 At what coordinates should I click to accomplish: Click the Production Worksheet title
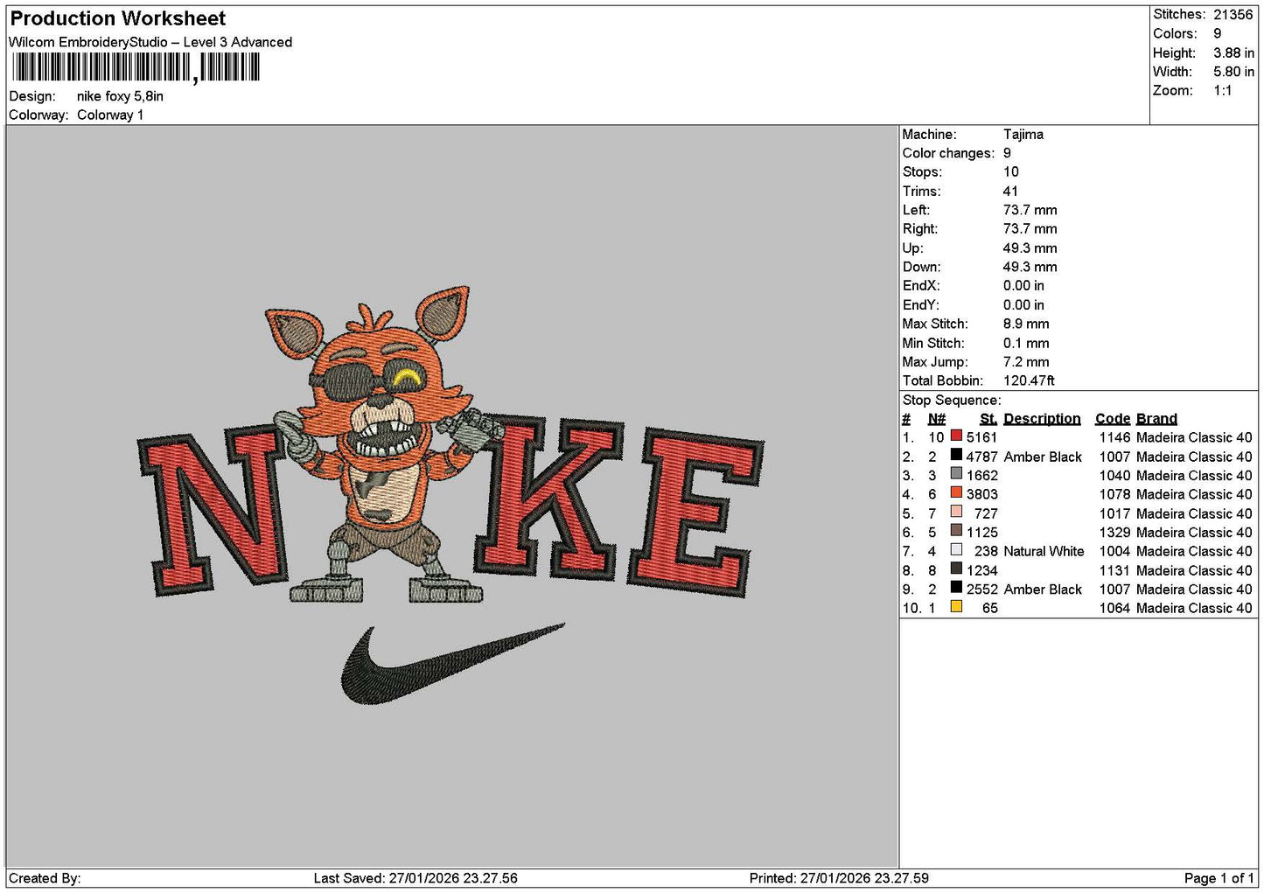[x=117, y=18]
